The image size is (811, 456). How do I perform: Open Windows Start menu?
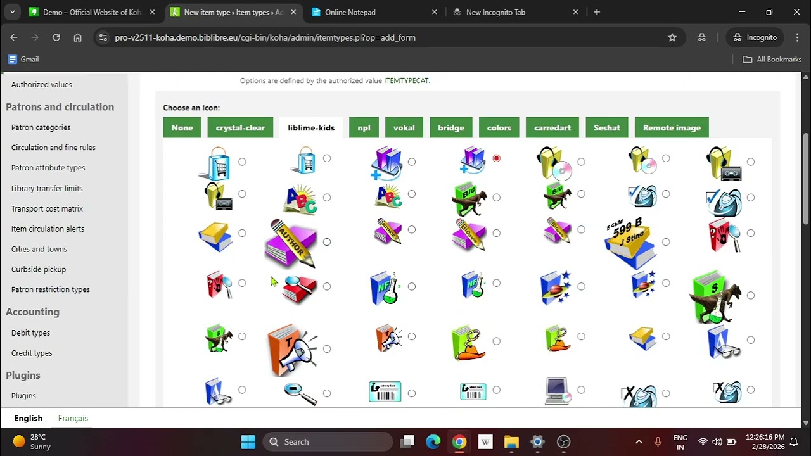(248, 441)
